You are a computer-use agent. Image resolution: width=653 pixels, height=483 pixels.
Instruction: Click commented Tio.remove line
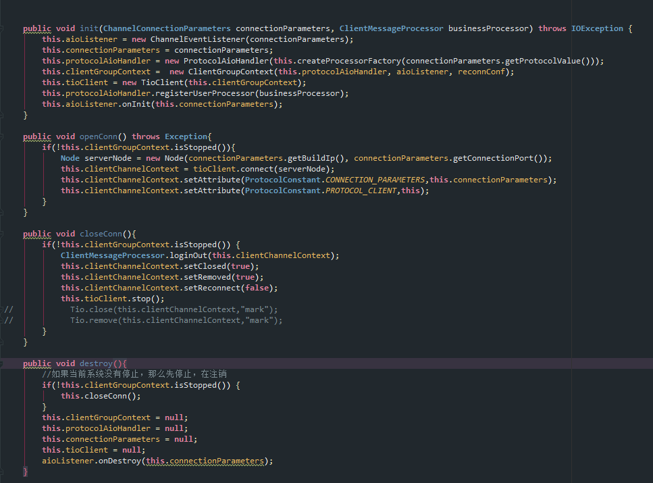176,320
